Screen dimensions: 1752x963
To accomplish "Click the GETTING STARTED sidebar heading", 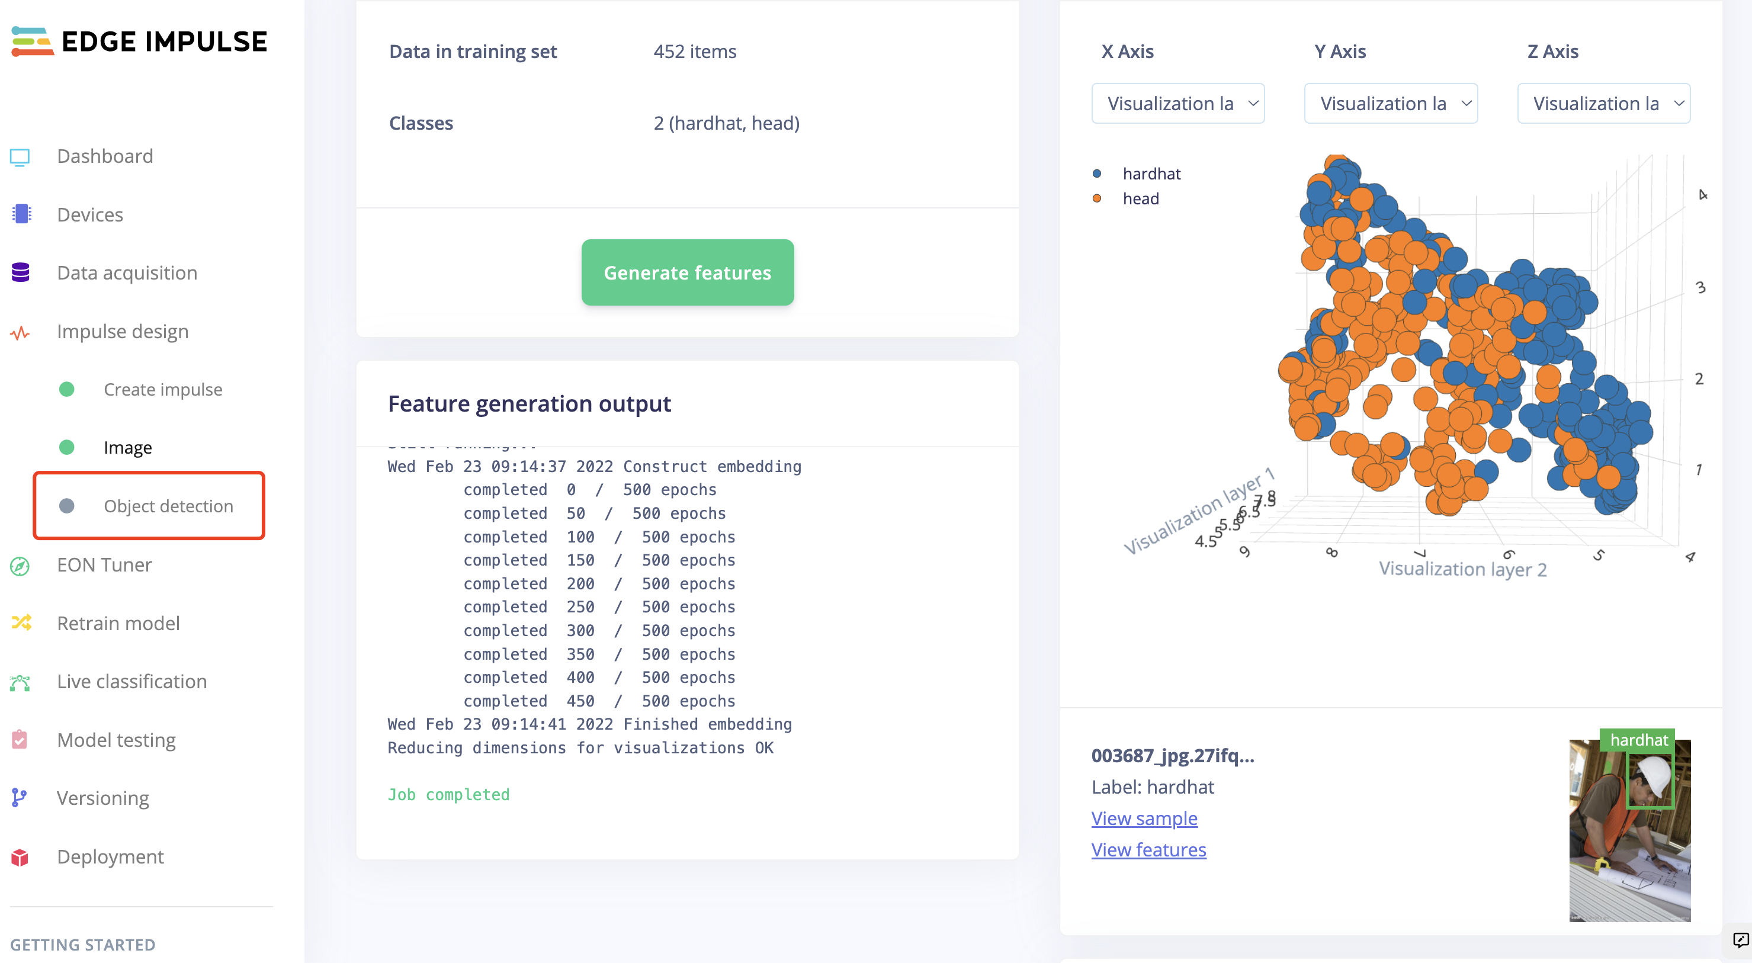I will pyautogui.click(x=82, y=945).
